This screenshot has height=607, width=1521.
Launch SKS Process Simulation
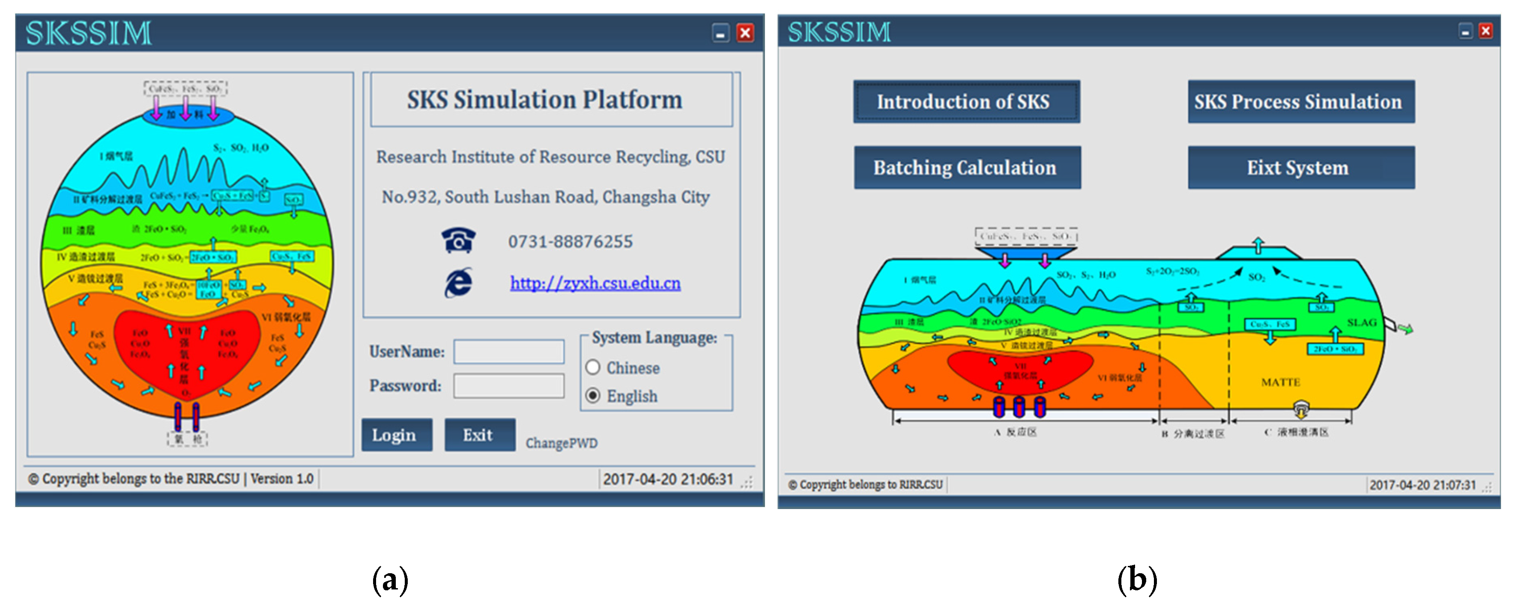tap(1301, 102)
